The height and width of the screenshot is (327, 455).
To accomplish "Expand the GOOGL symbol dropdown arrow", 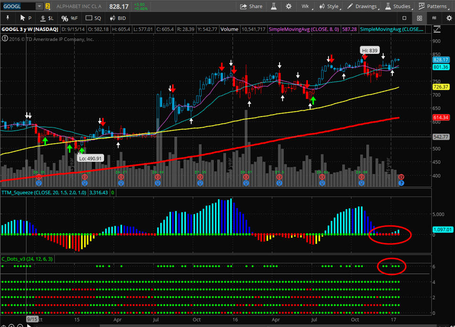I will [x=40, y=6].
